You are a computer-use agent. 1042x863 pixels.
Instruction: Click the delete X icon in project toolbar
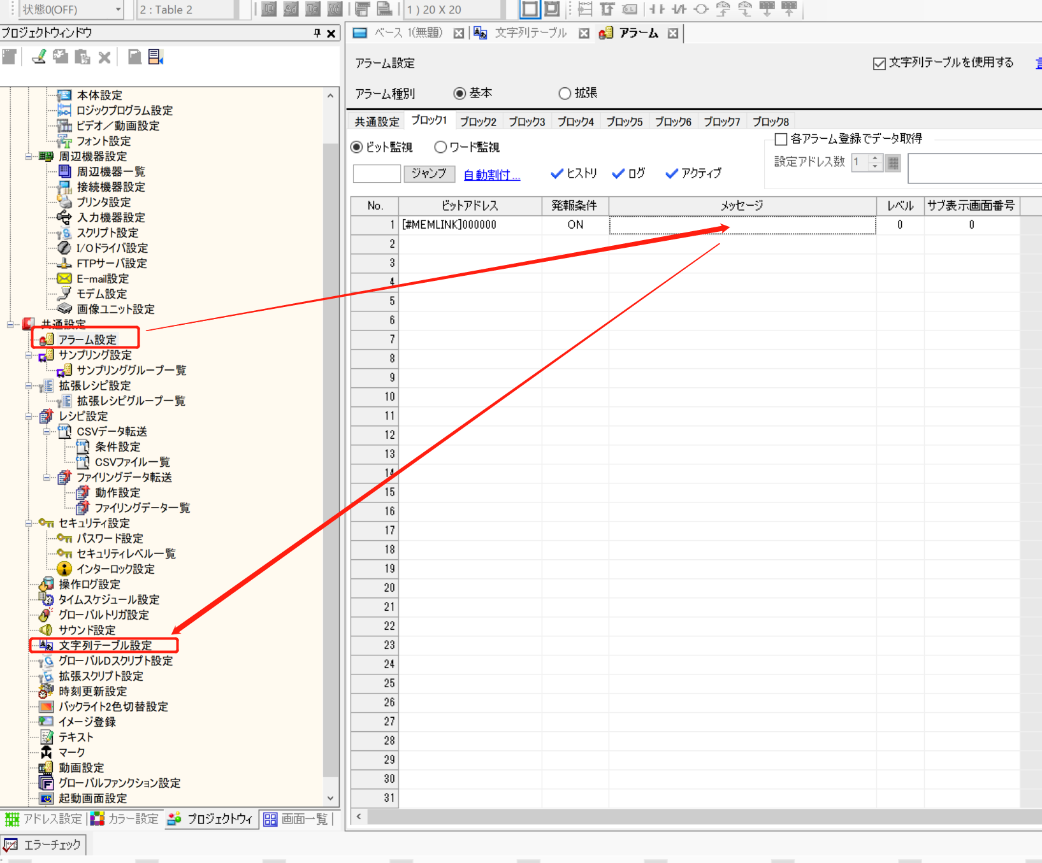(105, 57)
